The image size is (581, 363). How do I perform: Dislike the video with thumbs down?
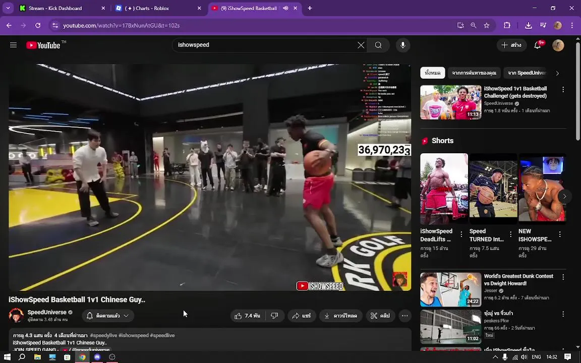(274, 316)
